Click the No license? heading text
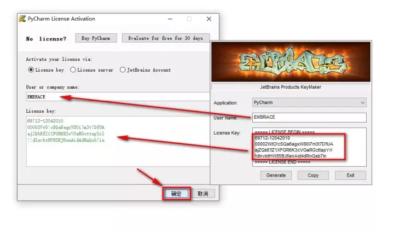This screenshot has height=233, width=394. click(x=47, y=39)
